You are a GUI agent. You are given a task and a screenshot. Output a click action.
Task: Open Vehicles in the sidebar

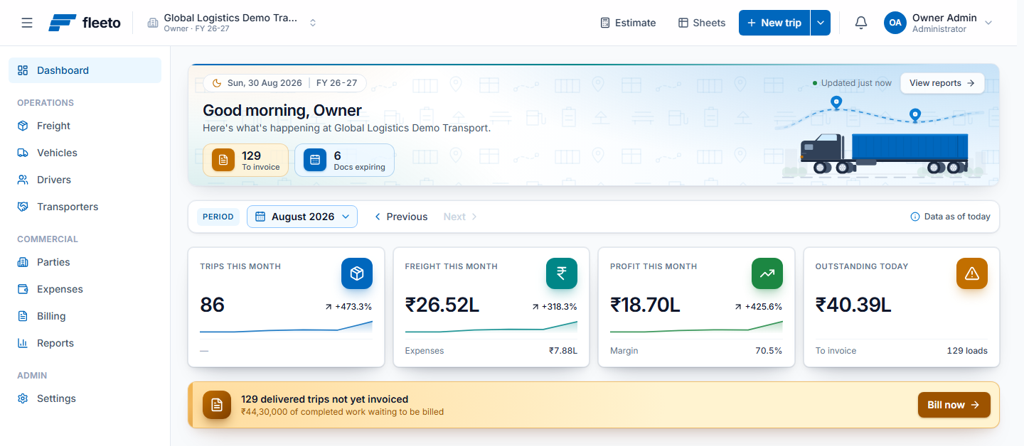[x=85, y=153]
